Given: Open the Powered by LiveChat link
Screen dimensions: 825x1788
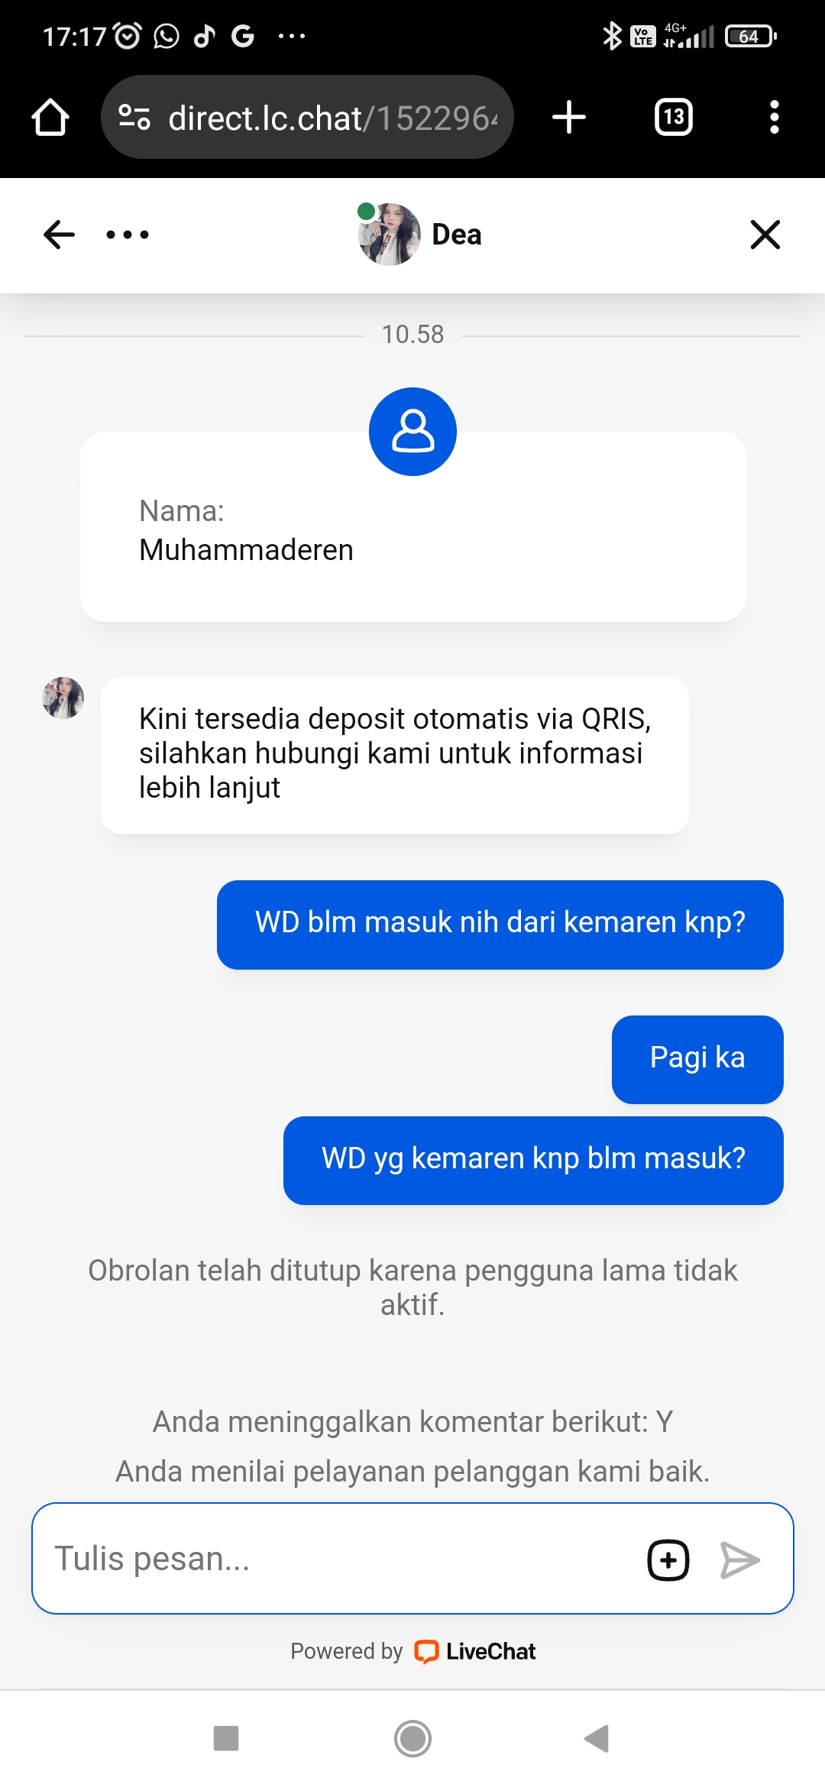Looking at the screenshot, I should click(412, 1651).
